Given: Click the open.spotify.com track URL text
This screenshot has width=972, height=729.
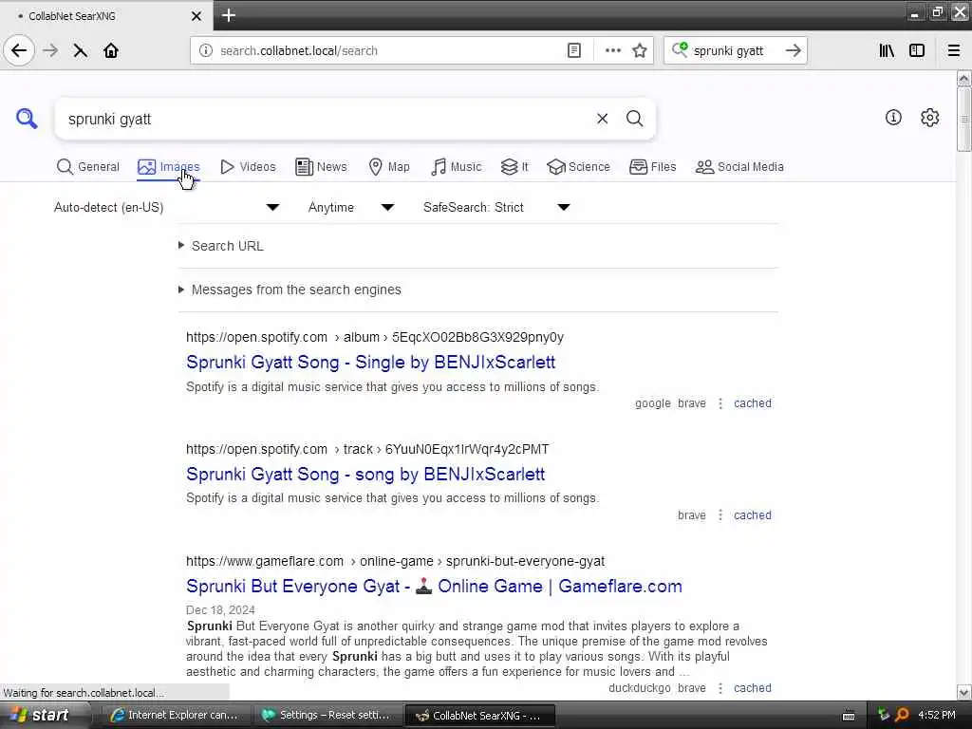Looking at the screenshot, I should (367, 449).
